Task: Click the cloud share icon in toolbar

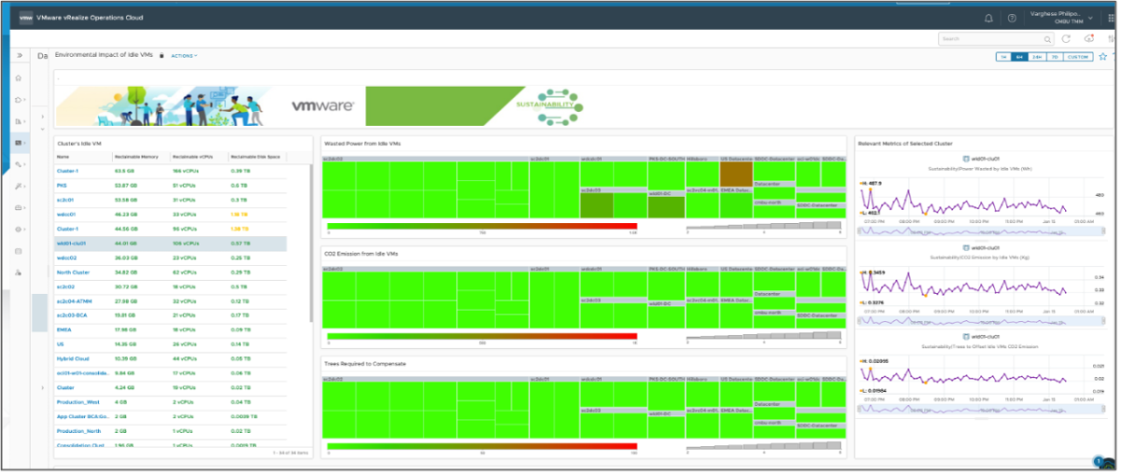Action: (1088, 39)
